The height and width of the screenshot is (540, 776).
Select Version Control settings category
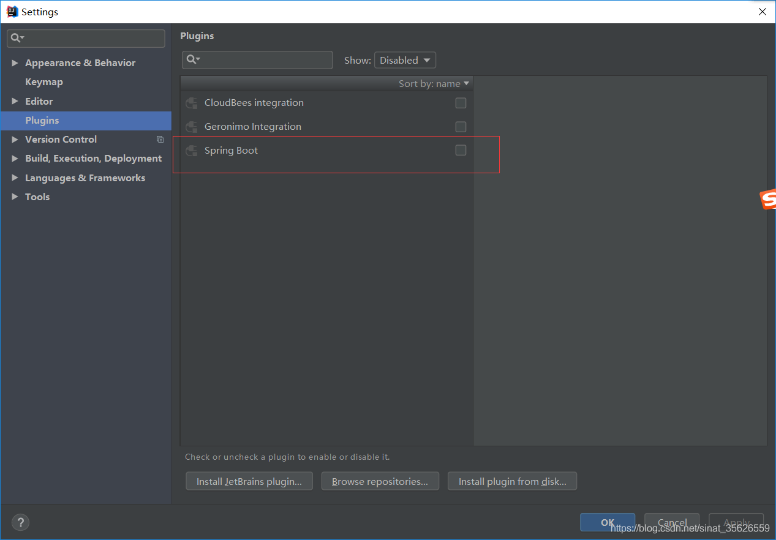pos(61,140)
